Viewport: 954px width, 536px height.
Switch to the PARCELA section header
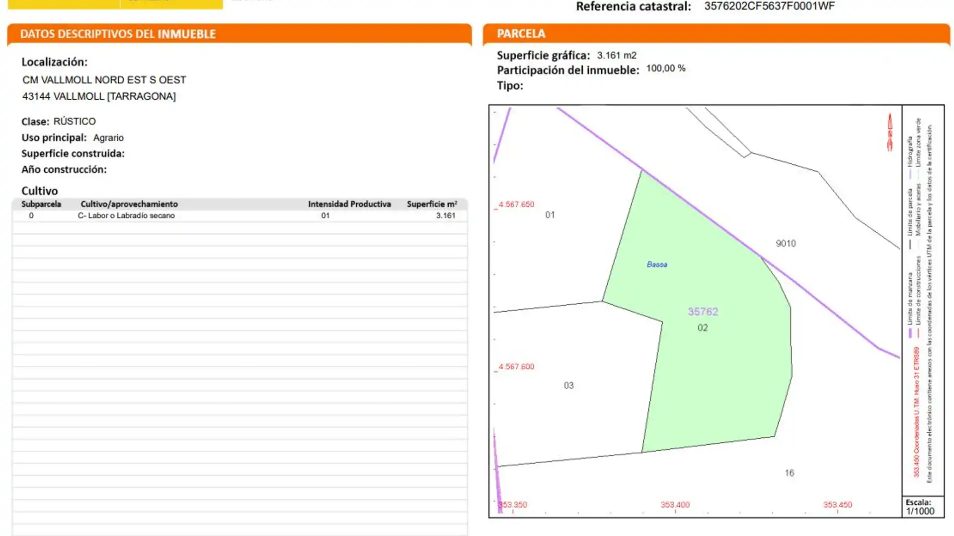click(521, 33)
